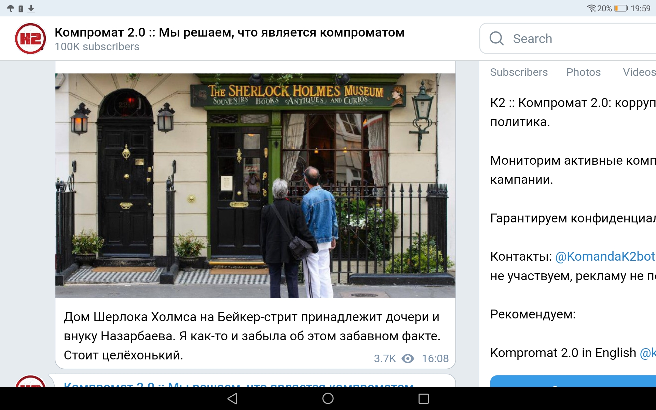
Task: Open the Sherlock Holmes Museum photo
Action: [x=255, y=186]
